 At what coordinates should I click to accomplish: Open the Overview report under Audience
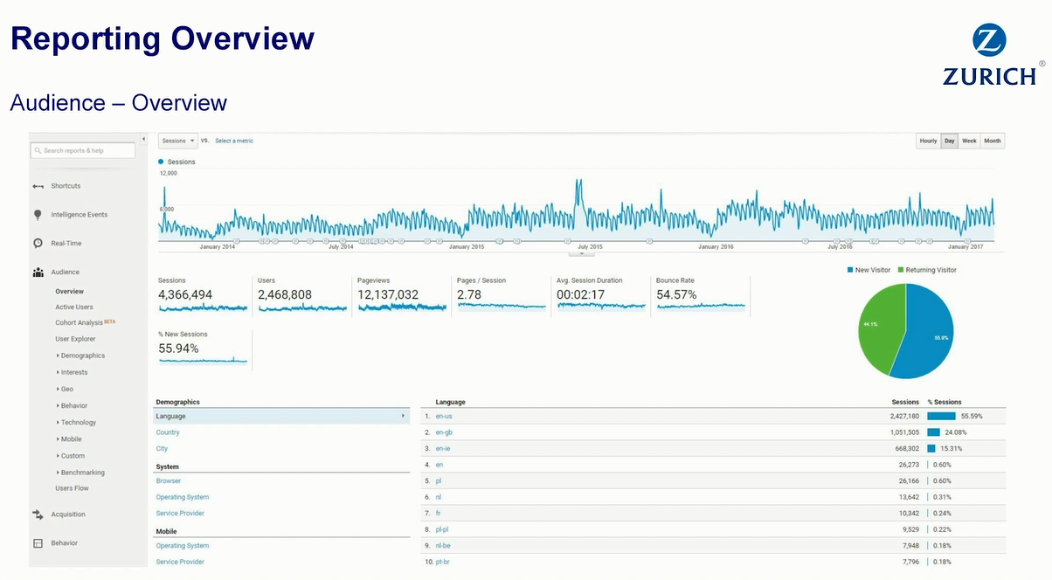[x=70, y=291]
